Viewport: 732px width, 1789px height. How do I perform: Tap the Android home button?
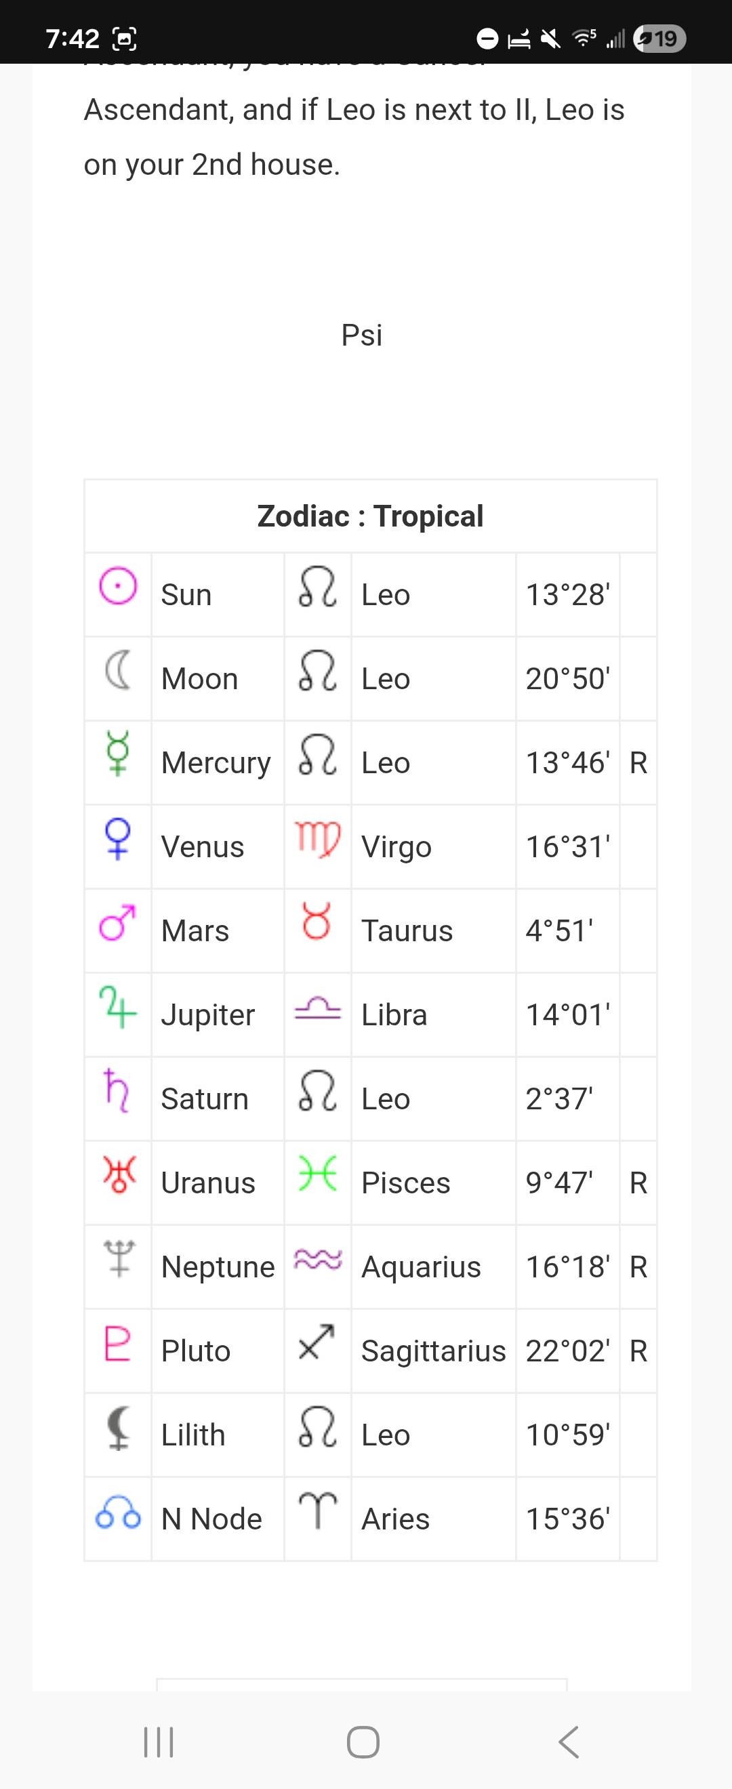pos(363,1742)
